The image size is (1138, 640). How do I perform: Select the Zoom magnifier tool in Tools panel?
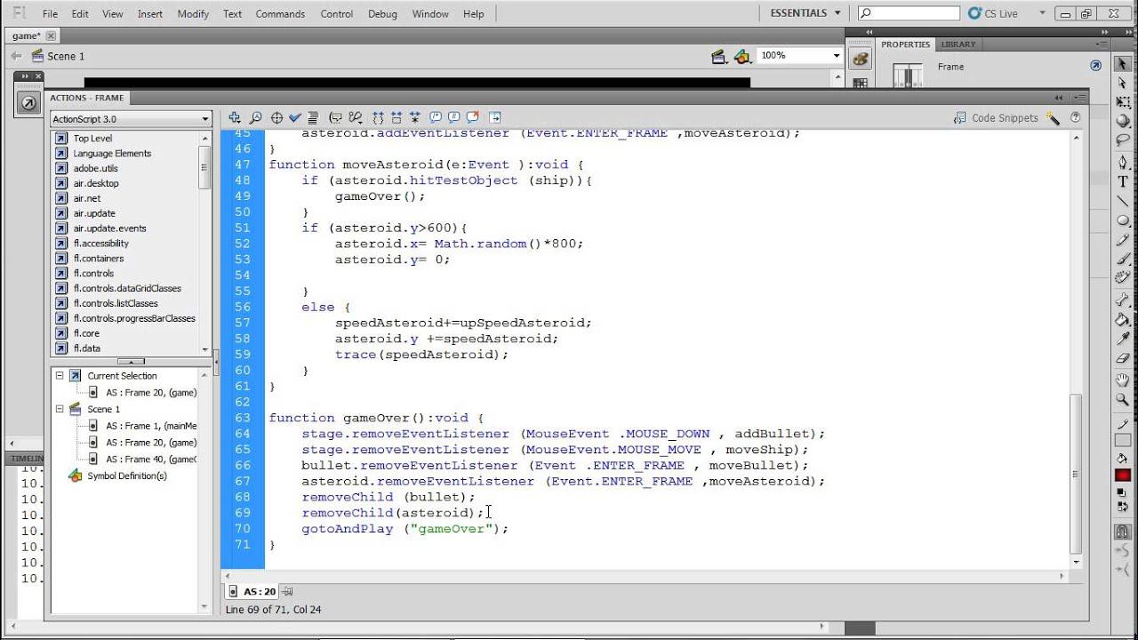[x=1123, y=400]
